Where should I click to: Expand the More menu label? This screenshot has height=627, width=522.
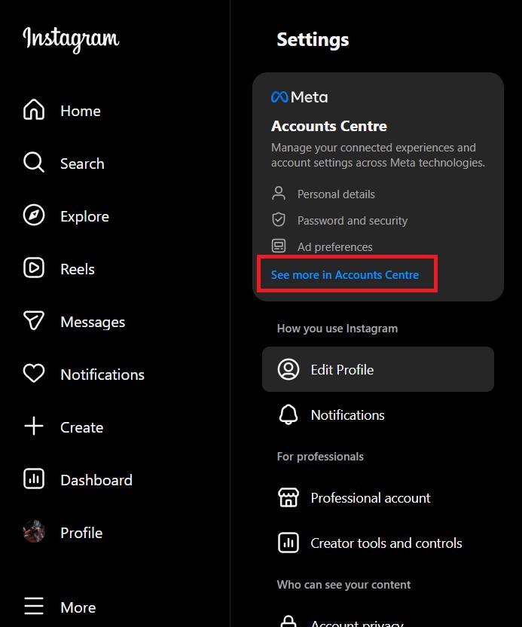click(78, 607)
